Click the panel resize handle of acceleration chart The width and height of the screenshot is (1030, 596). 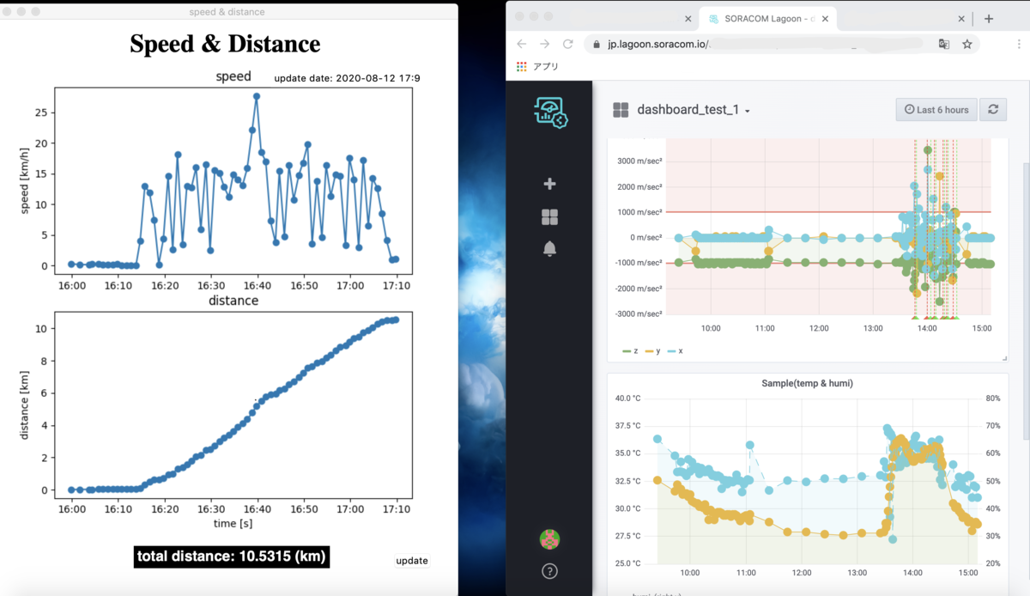(1004, 358)
